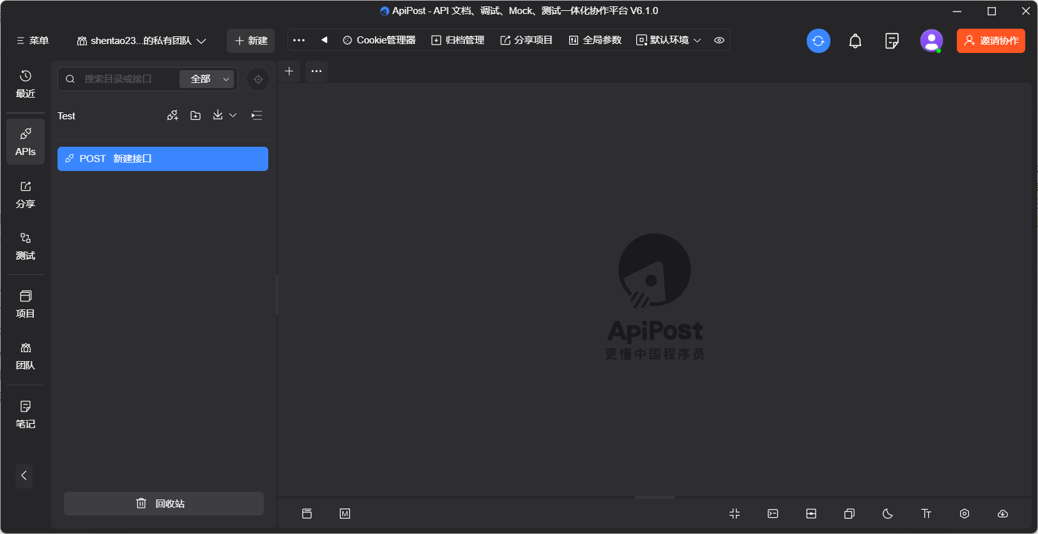
Task: Open the user avatar profile
Action: pyautogui.click(x=931, y=41)
